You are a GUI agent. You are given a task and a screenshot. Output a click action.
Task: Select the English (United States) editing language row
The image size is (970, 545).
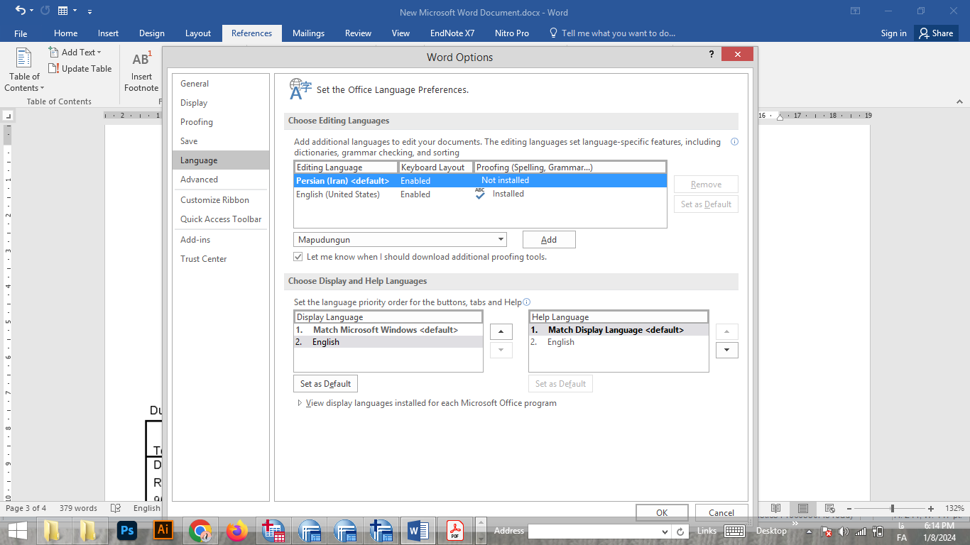point(480,194)
